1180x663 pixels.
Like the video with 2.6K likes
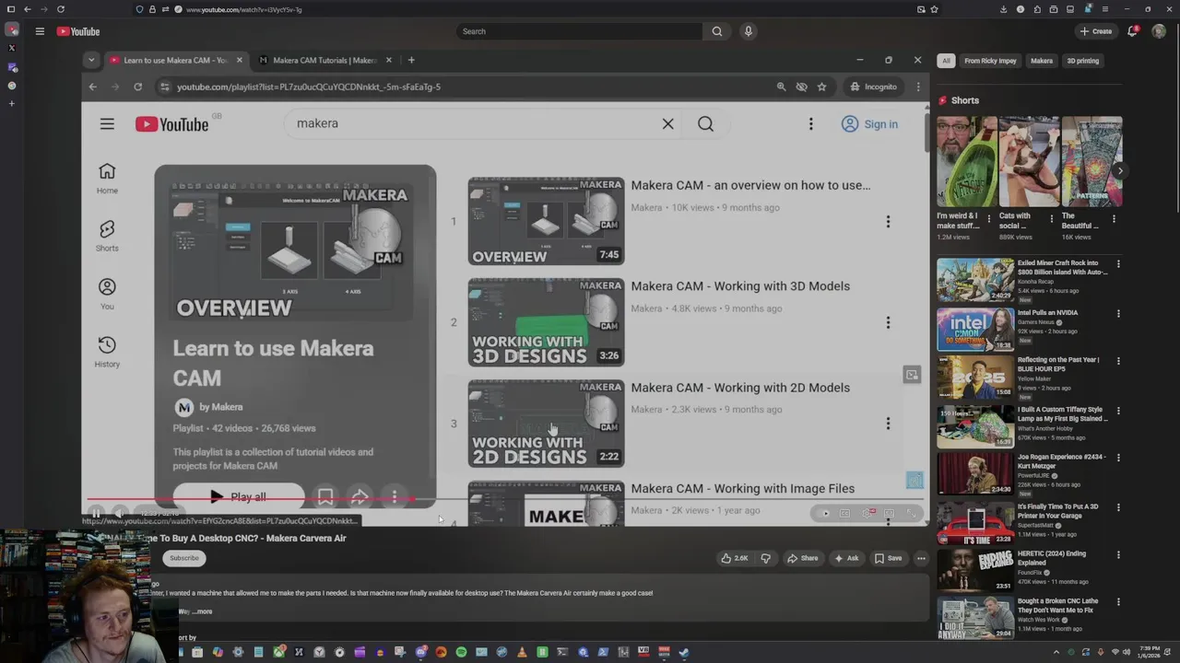tap(735, 558)
